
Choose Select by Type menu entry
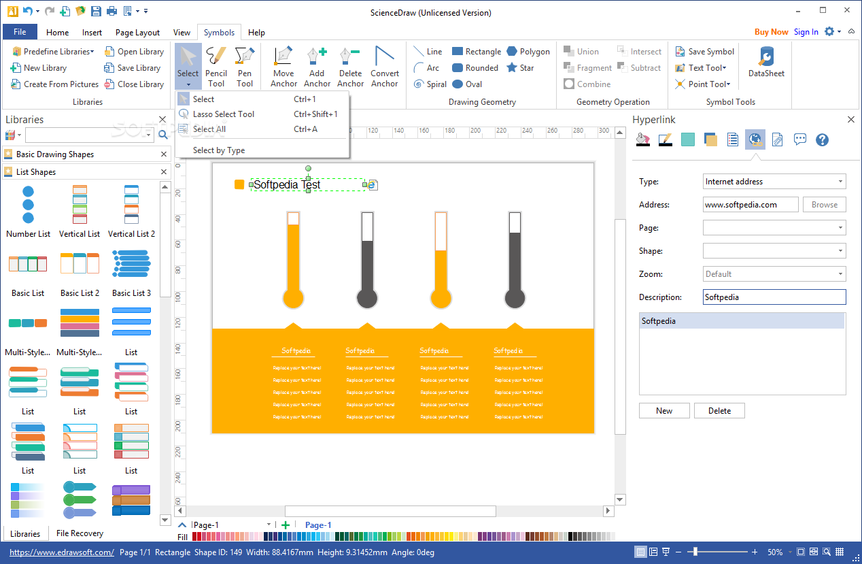262,150
